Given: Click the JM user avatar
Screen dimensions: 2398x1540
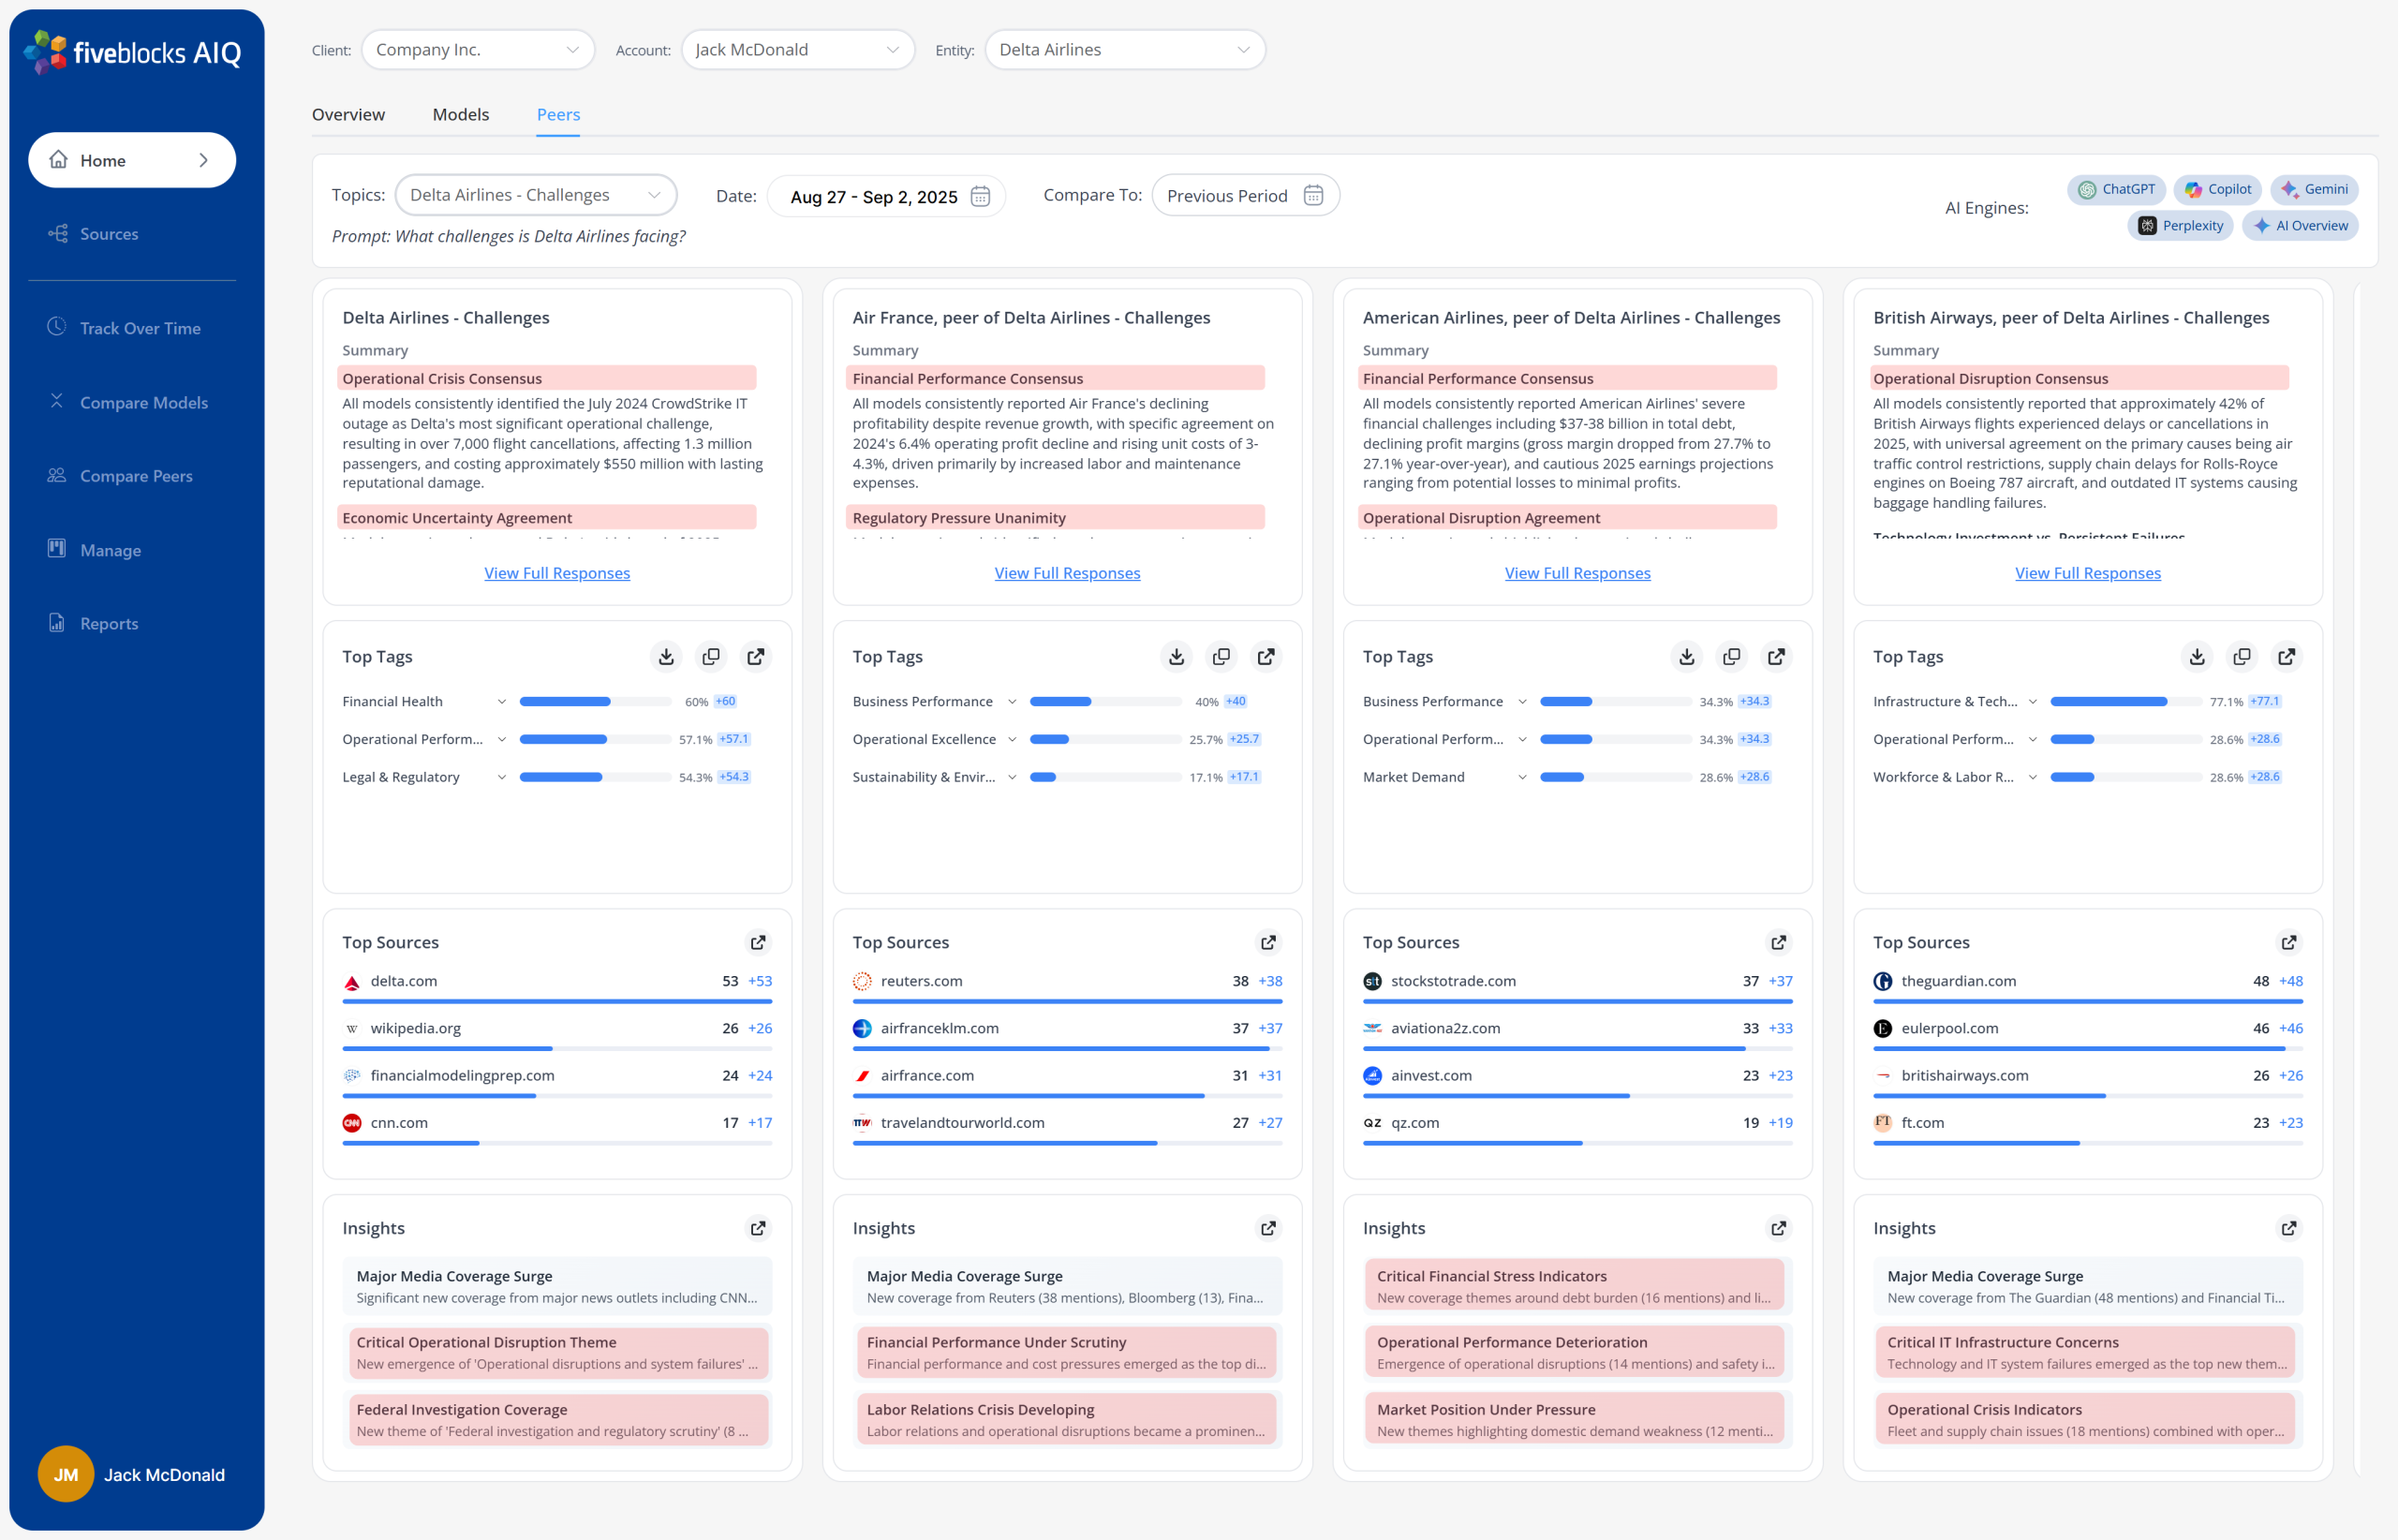Looking at the screenshot, I should [x=66, y=1474].
